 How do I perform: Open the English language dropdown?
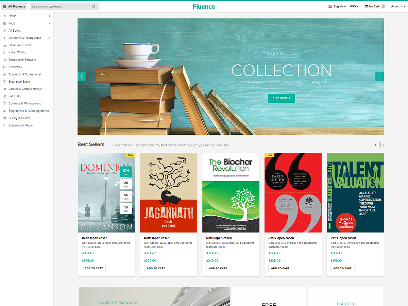pyautogui.click(x=339, y=6)
